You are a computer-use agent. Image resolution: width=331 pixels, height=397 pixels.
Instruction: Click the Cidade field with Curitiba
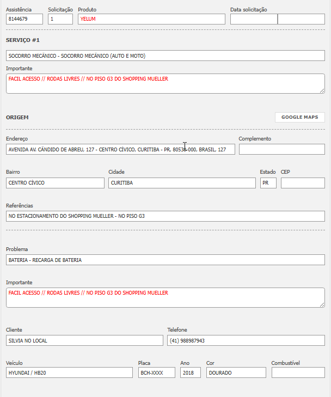[182, 183]
